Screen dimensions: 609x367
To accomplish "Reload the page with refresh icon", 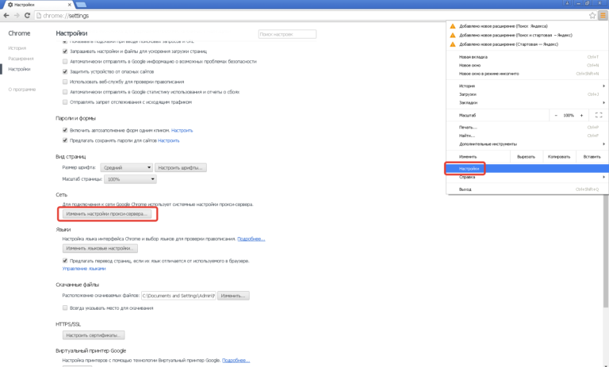I will 27,16.
